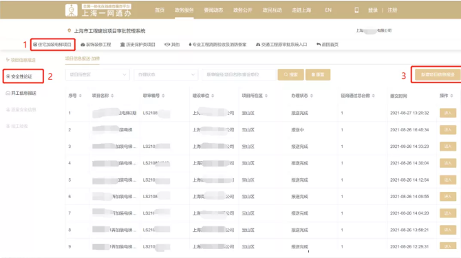Open 政务服务 in top navigation
This screenshot has height=258, width=461.
(x=184, y=10)
